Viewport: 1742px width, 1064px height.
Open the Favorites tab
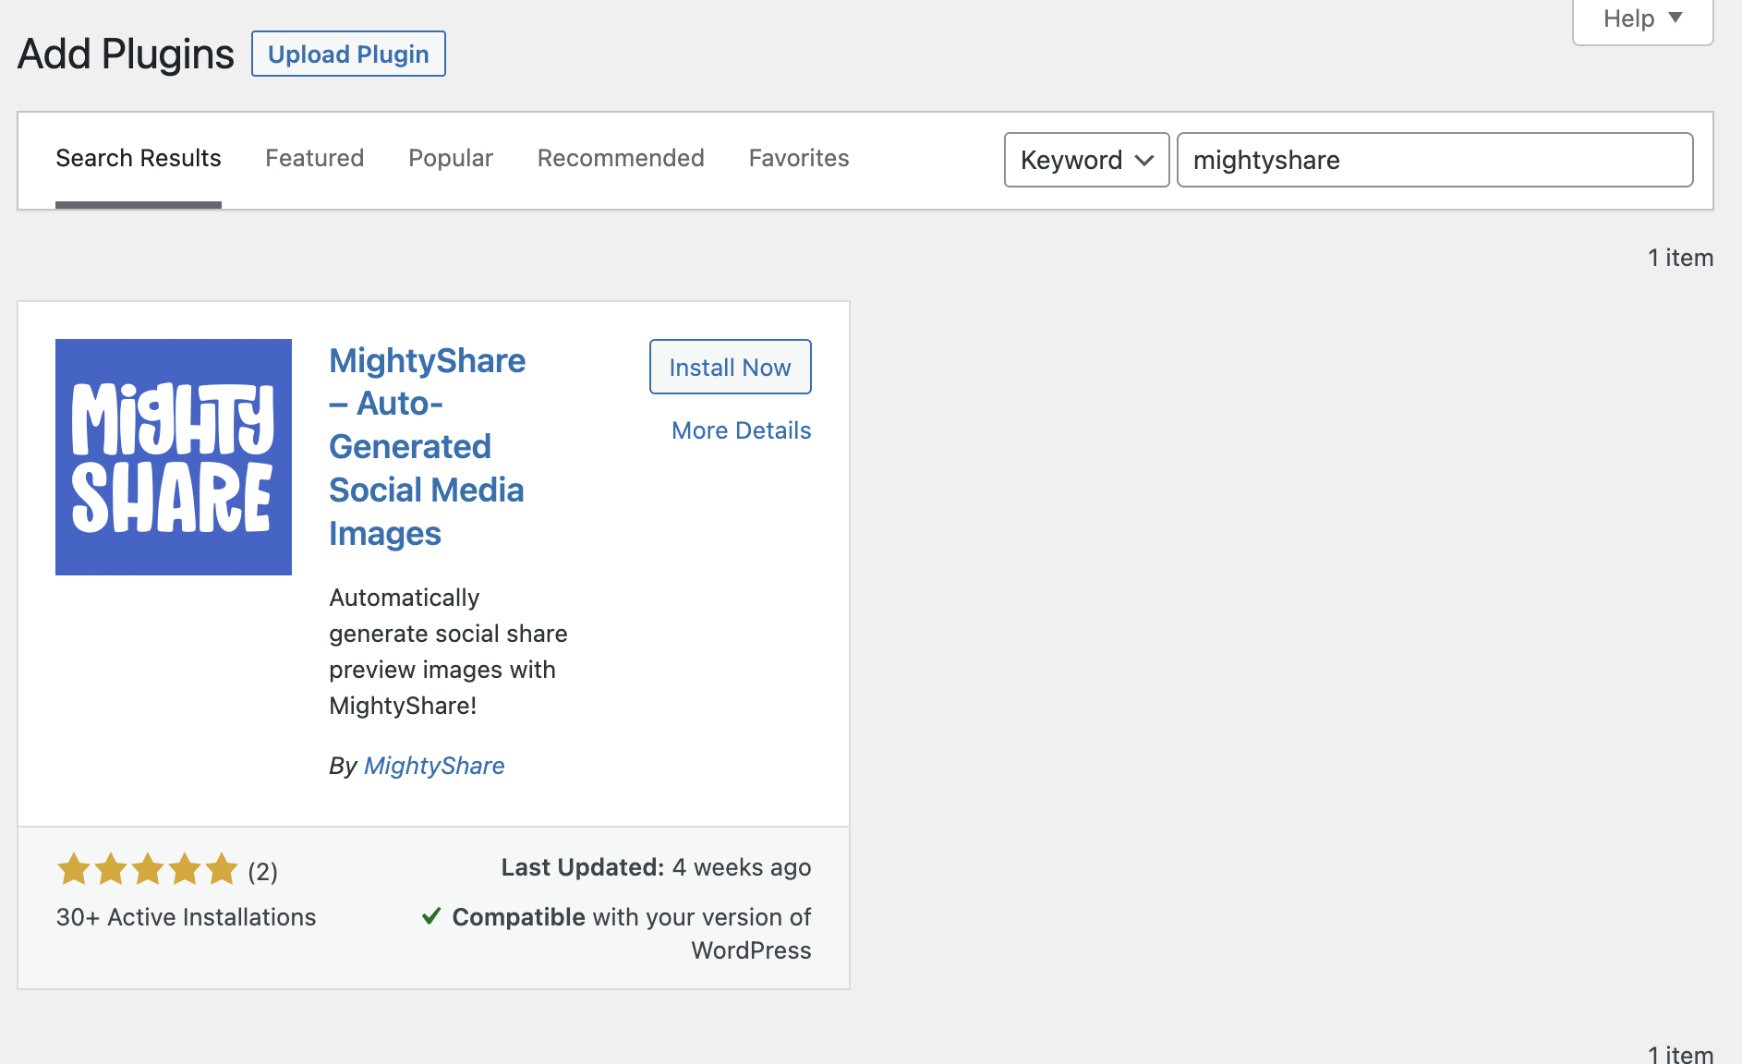798,158
